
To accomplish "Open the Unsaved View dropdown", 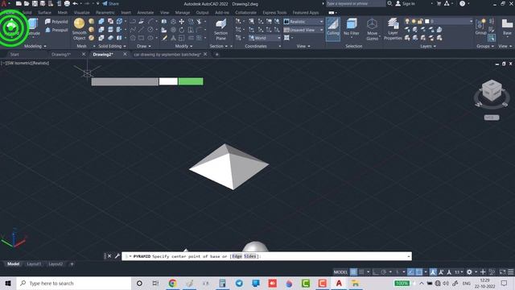I will (x=303, y=30).
